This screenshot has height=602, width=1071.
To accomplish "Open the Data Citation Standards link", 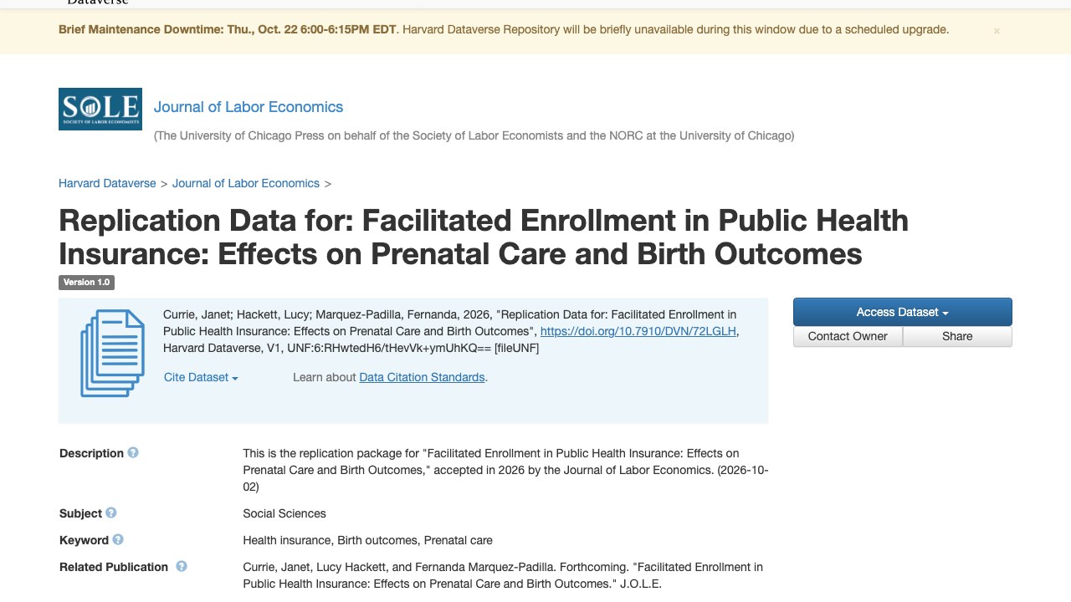I will [422, 377].
